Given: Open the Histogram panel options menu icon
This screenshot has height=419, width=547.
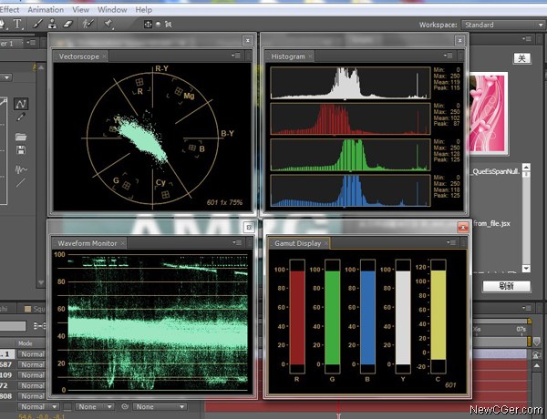Looking at the screenshot, I should tap(449, 56).
